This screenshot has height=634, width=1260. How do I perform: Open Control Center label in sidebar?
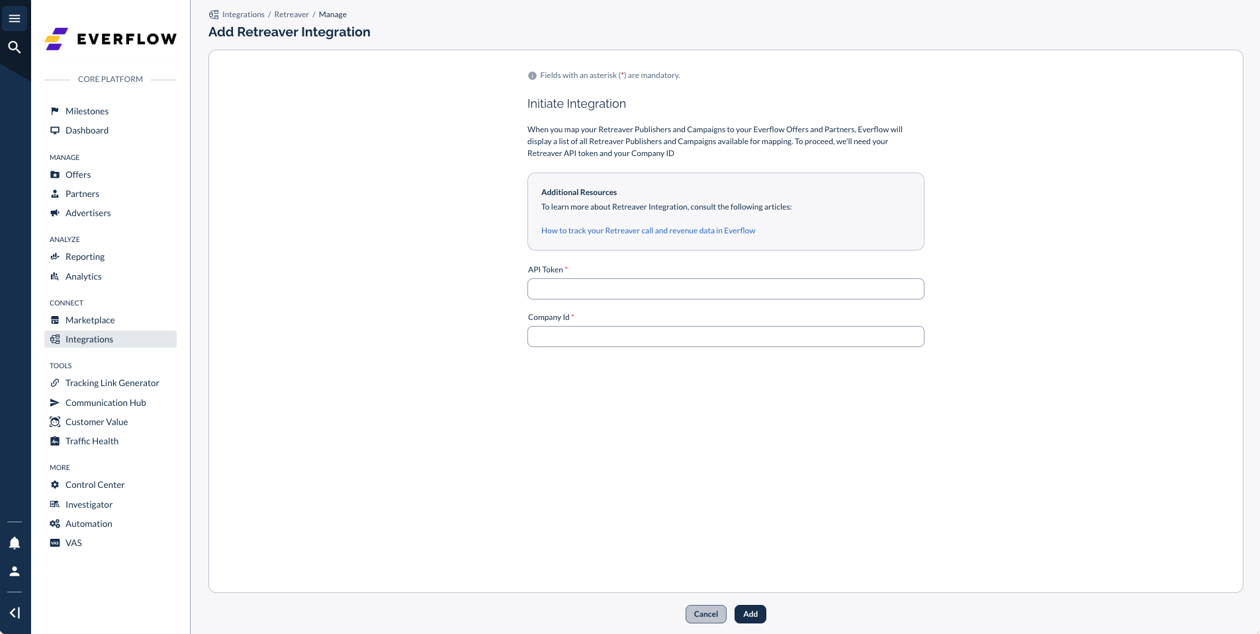(95, 485)
